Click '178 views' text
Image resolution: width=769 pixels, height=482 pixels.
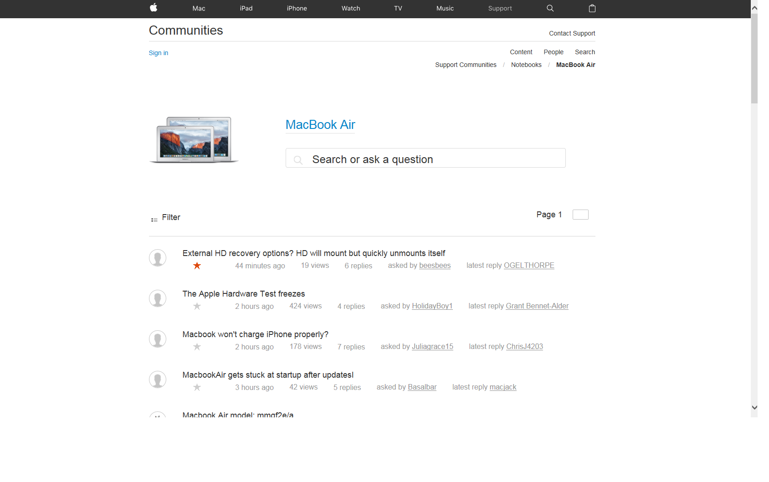click(x=306, y=347)
